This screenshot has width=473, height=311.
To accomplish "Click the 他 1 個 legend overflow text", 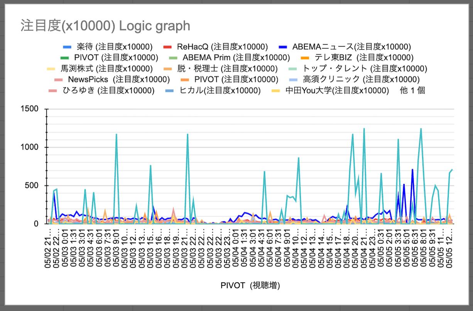I will [412, 91].
